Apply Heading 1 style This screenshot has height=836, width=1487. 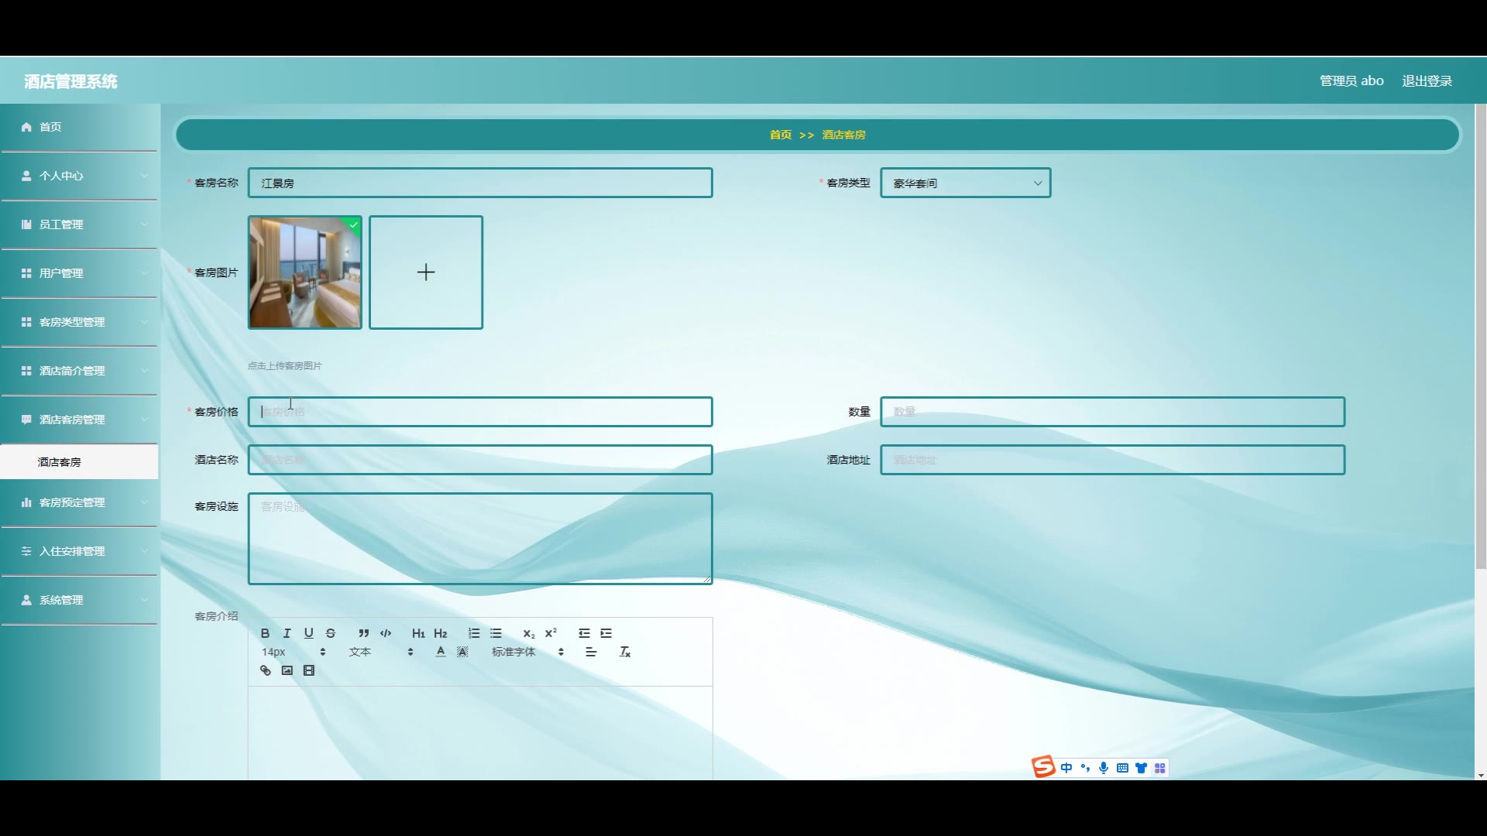[418, 633]
